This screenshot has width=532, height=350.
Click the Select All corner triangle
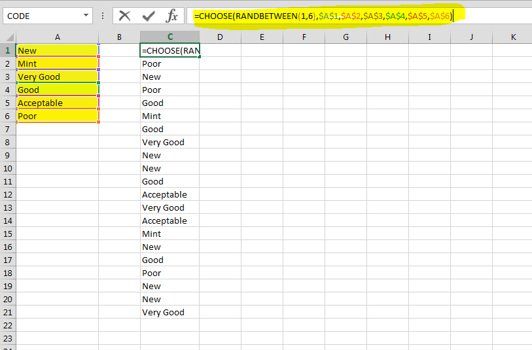(x=8, y=37)
